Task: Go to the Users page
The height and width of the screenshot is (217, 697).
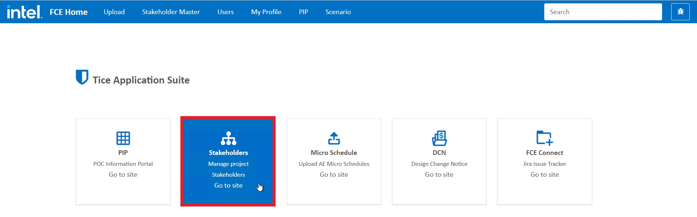Action: (225, 12)
